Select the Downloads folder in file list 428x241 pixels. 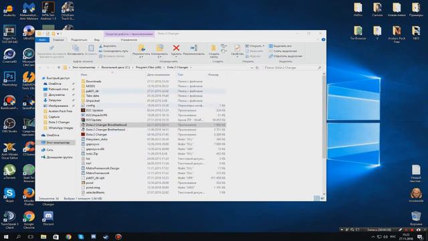[153, 82]
